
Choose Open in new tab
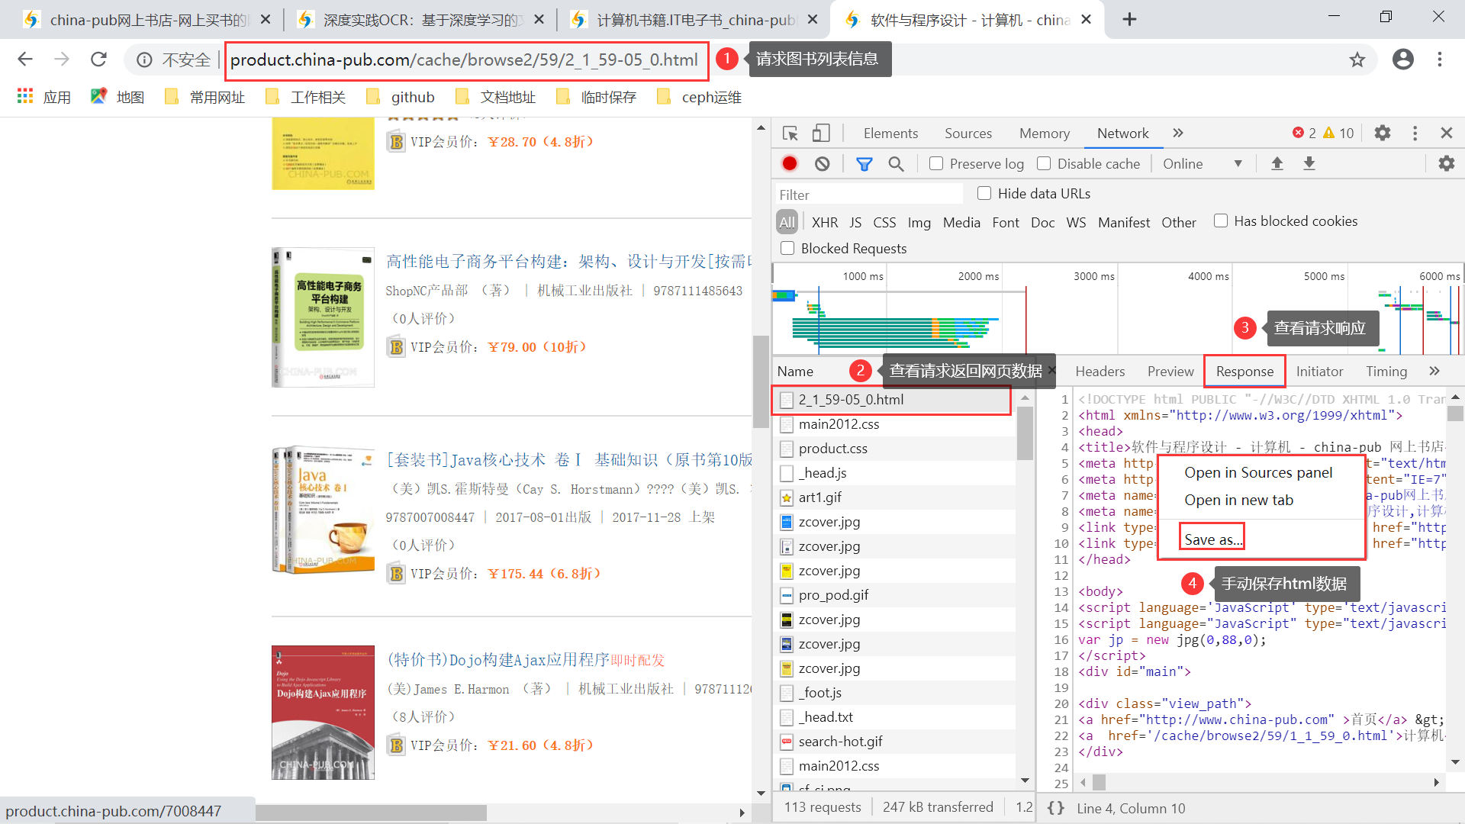(x=1238, y=500)
